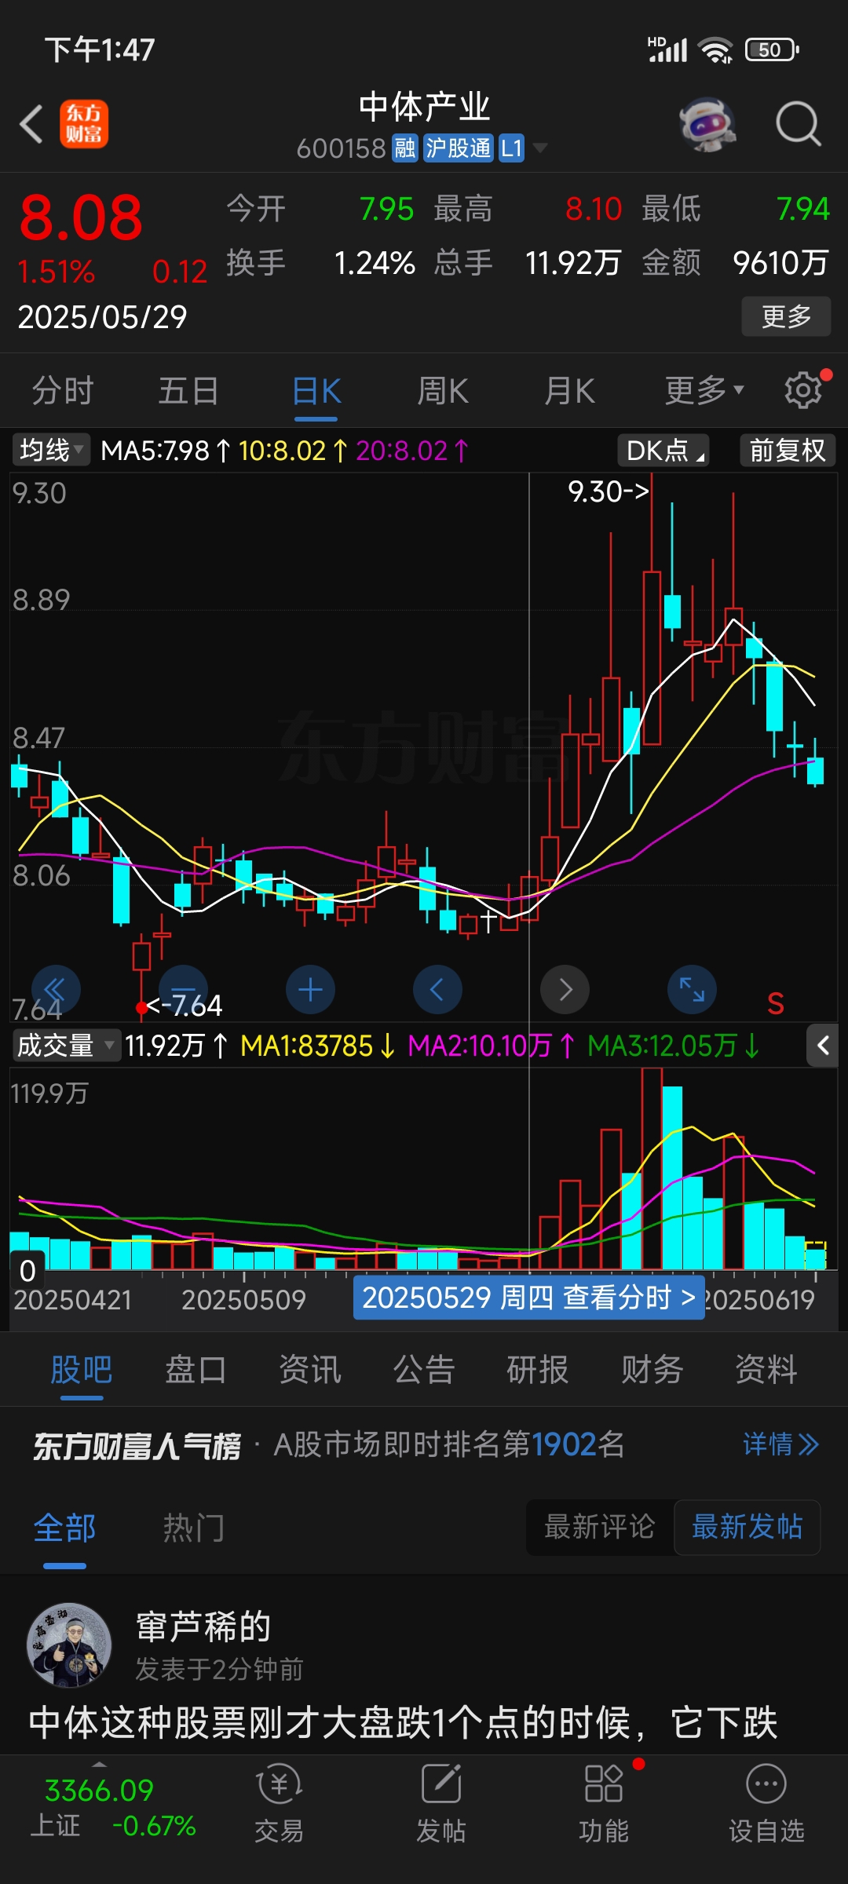Image resolution: width=848 pixels, height=1884 pixels.
Task: Tap the 7.64 low price label
Action: [x=185, y=1006]
